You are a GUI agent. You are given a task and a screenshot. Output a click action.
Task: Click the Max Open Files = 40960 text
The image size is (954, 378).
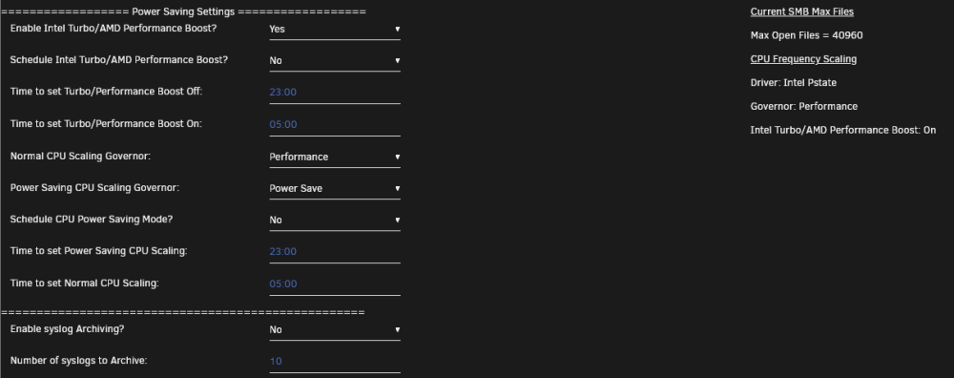tap(806, 35)
